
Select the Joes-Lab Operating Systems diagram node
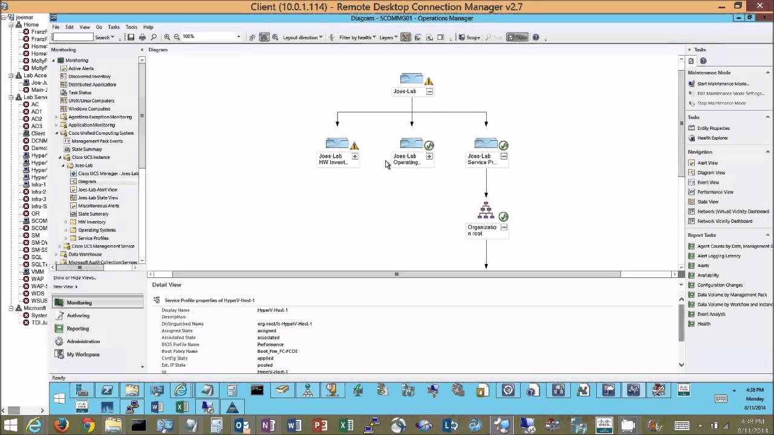[x=411, y=143]
